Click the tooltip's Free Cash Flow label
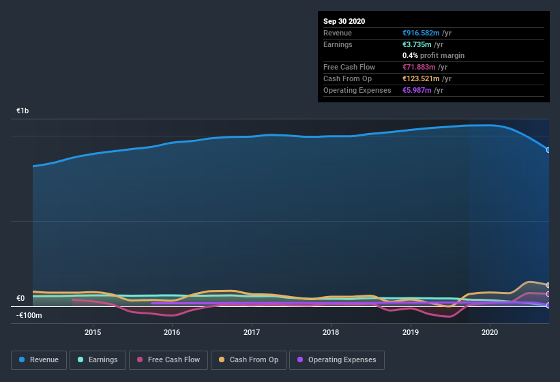 349,67
